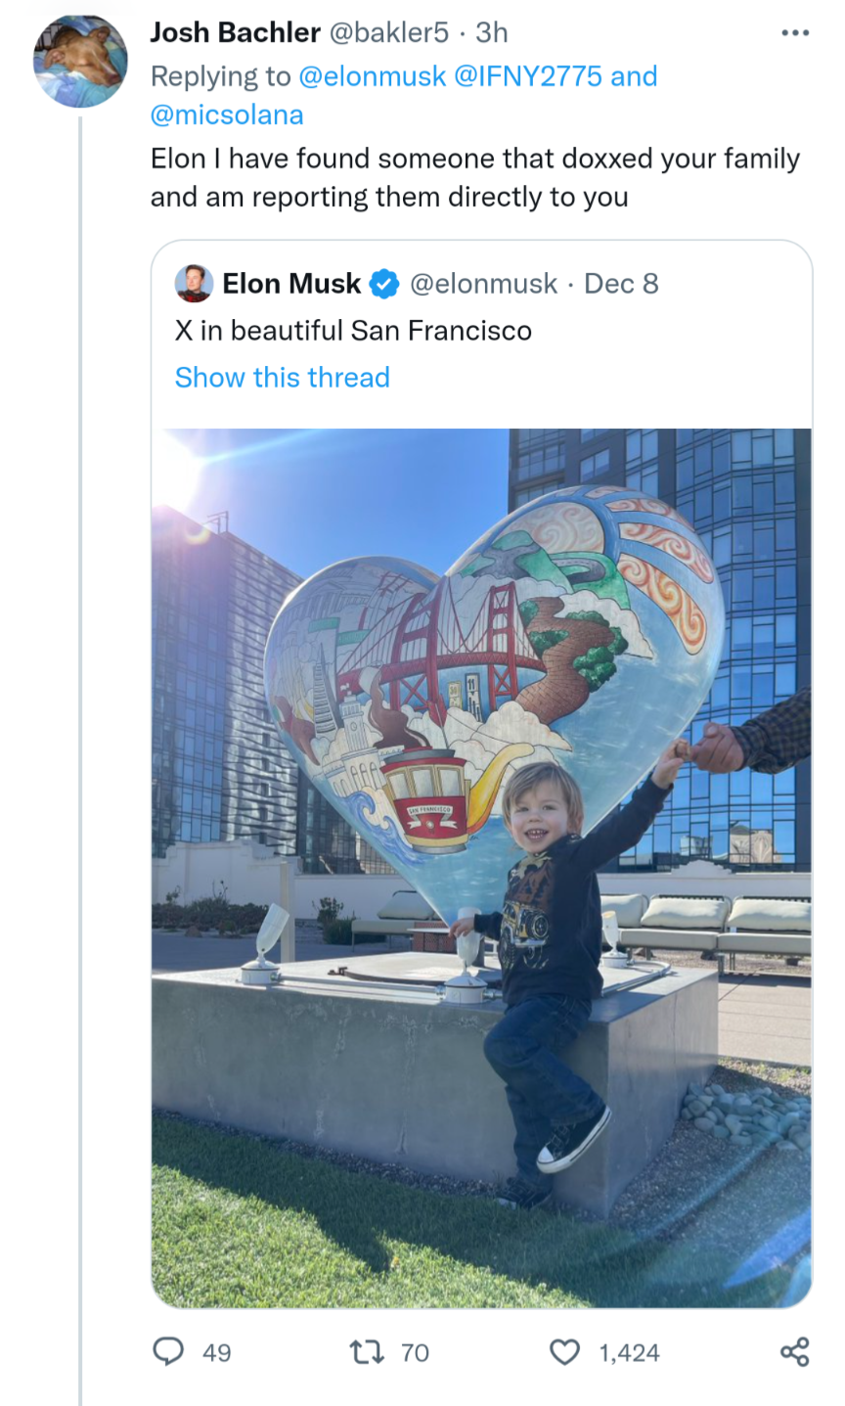Image resolution: width=845 pixels, height=1406 pixels.
Task: Click the @bakler5 handle
Action: 388,32
